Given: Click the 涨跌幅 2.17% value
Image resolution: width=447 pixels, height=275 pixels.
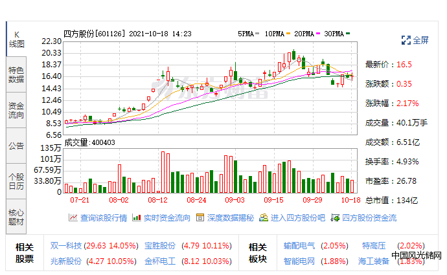Looking at the screenshot, I should pos(407,104).
